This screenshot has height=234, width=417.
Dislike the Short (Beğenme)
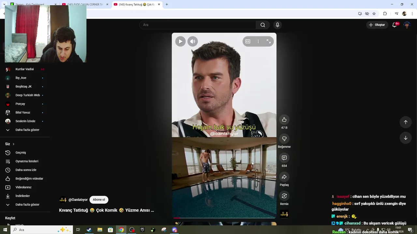click(x=284, y=139)
